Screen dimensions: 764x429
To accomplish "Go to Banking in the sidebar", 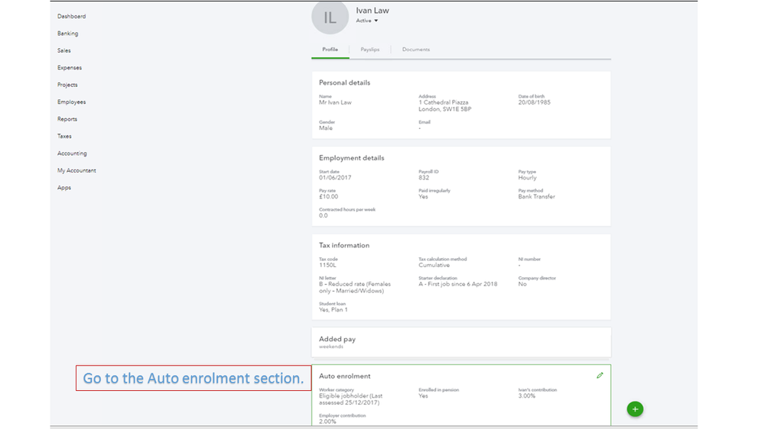I will (67, 34).
